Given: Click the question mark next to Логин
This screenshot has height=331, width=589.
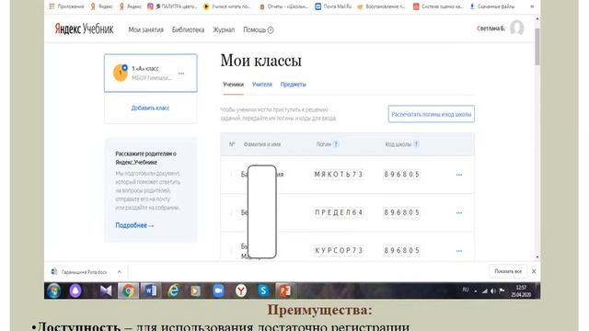Looking at the screenshot, I should (x=336, y=144).
